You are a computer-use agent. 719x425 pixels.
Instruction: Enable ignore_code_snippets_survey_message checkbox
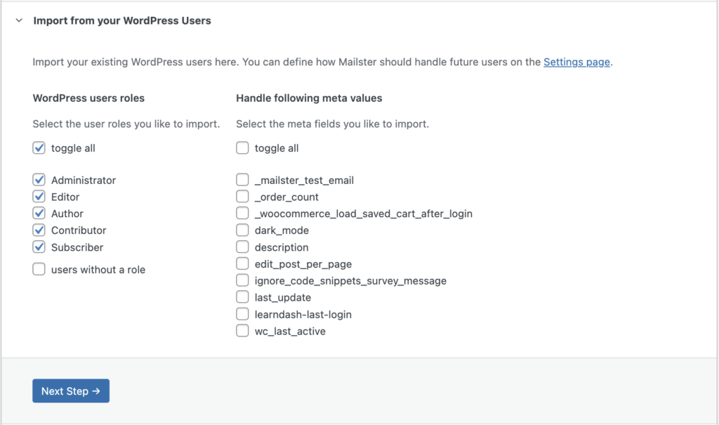coord(242,281)
